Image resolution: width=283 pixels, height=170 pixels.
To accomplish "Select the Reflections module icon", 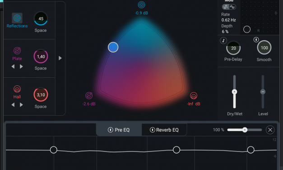I will coord(17,18).
